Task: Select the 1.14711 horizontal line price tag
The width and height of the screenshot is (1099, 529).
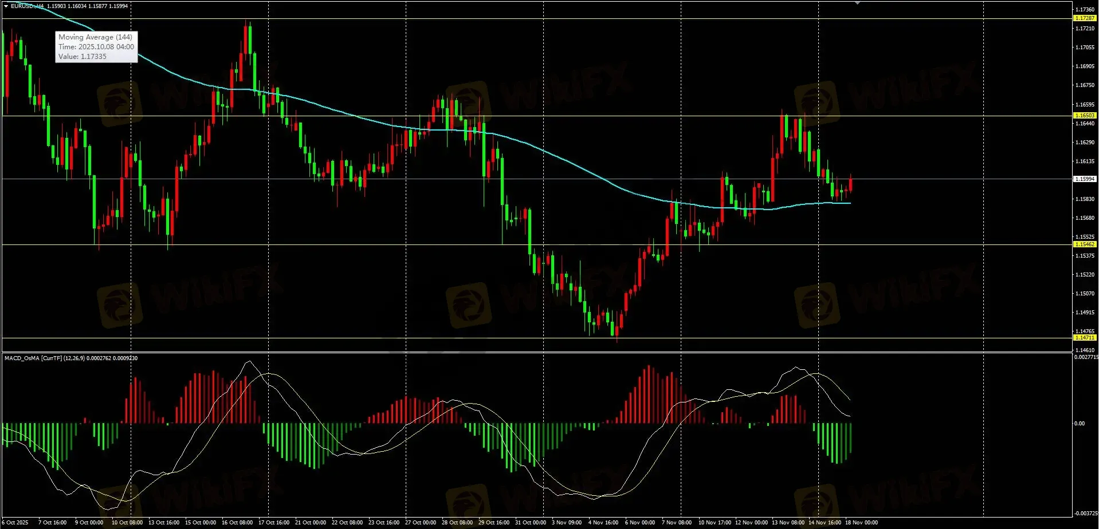Action: [1085, 338]
